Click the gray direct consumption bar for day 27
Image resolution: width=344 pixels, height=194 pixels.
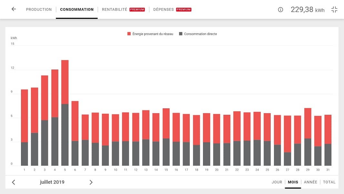(288, 159)
